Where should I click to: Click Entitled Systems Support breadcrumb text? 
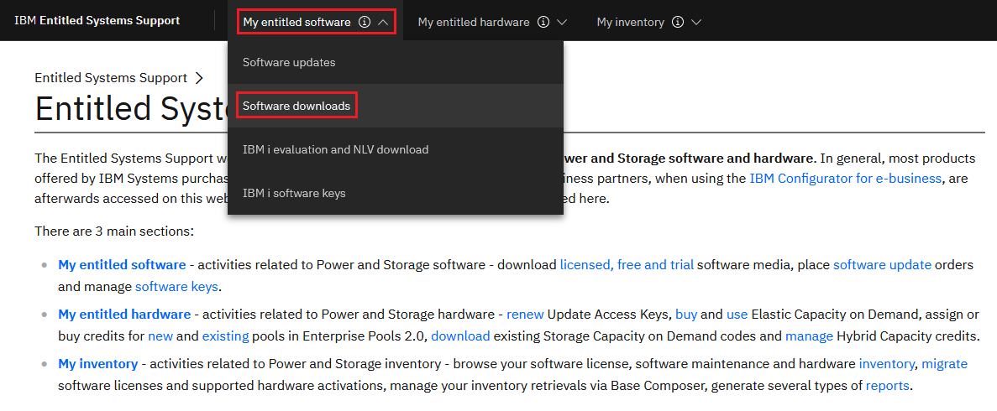111,78
